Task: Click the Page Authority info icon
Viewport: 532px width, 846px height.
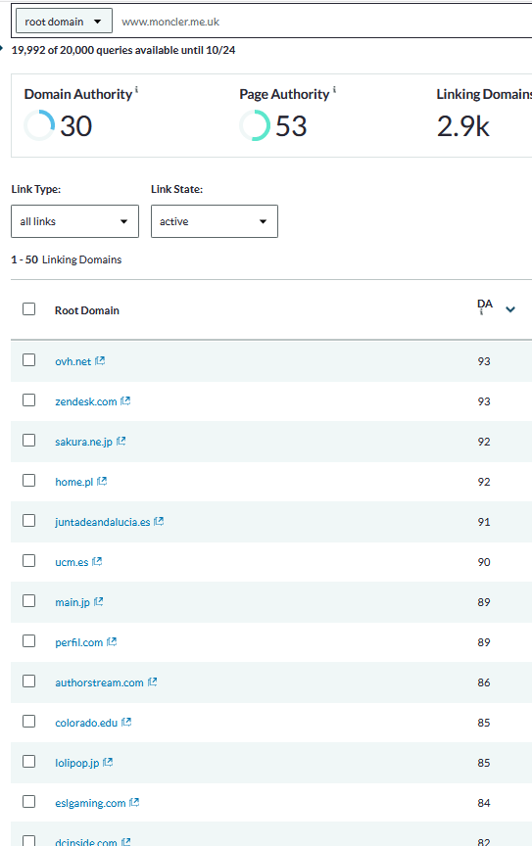Action: pyautogui.click(x=334, y=90)
